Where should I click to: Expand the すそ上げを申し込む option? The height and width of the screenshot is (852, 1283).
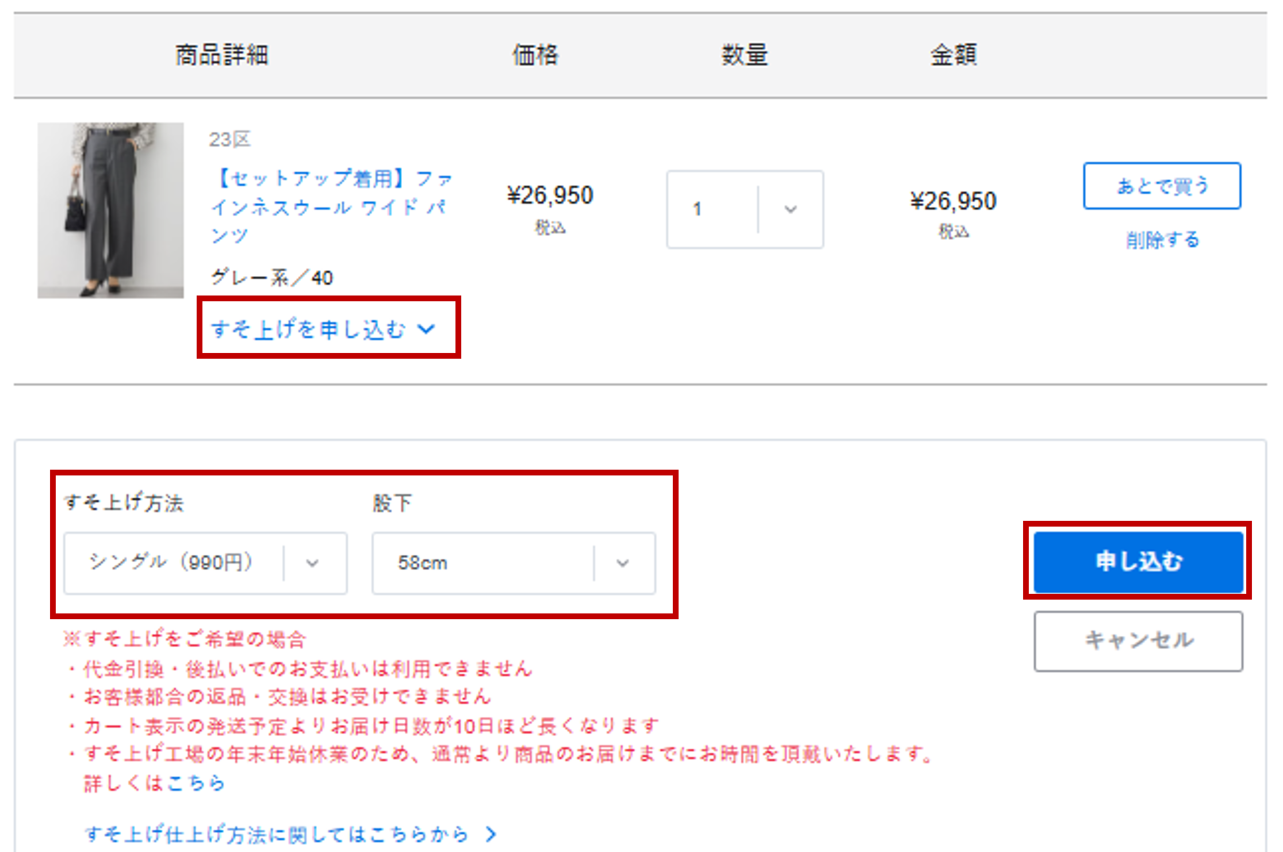(323, 329)
